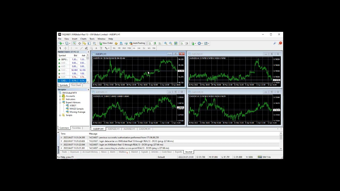Click the Market Watch scrollbar
340x191 pixels.
(x=87, y=69)
